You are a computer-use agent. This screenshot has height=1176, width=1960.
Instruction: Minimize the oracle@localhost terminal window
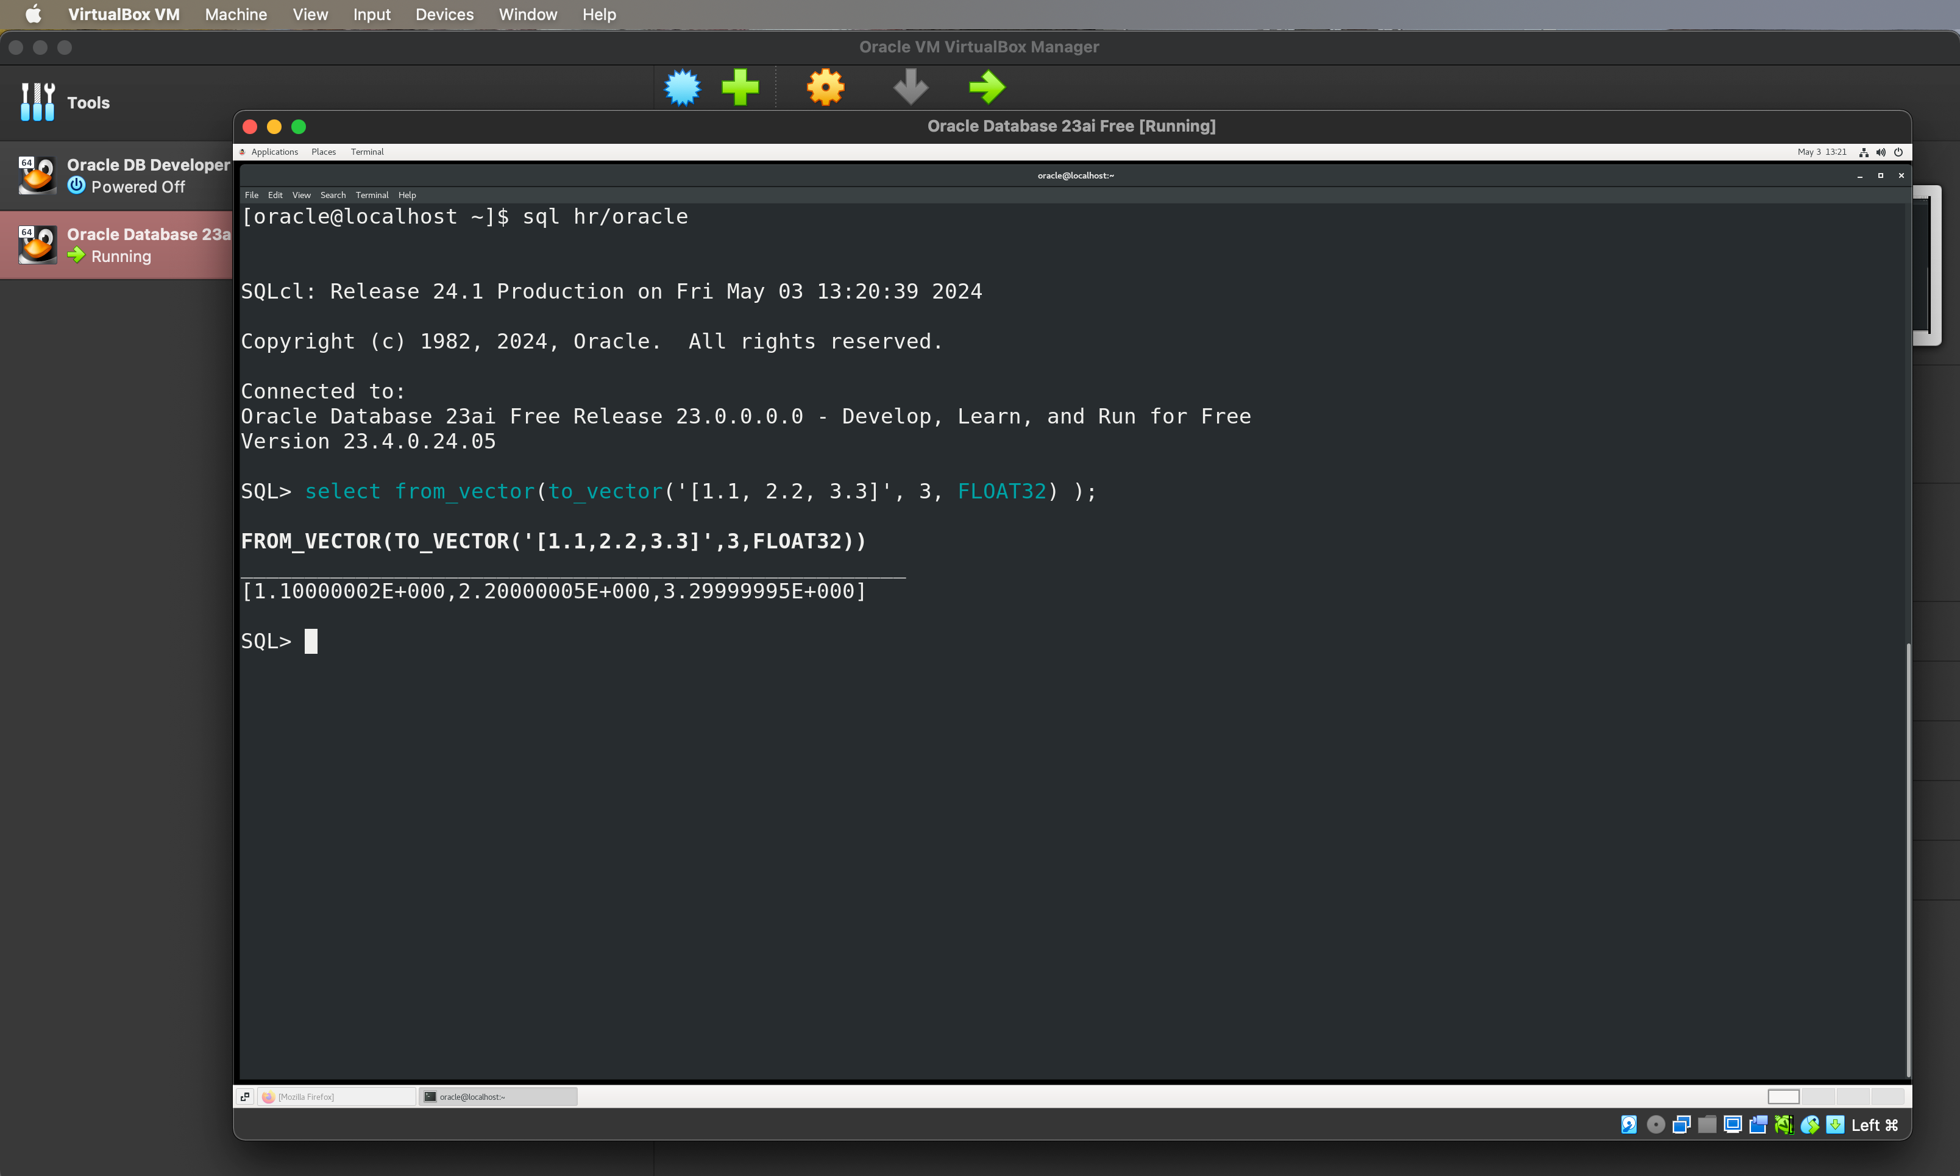coord(1859,176)
